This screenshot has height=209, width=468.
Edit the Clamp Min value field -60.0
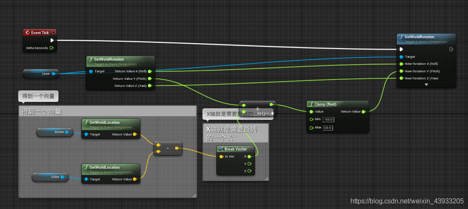(x=328, y=119)
